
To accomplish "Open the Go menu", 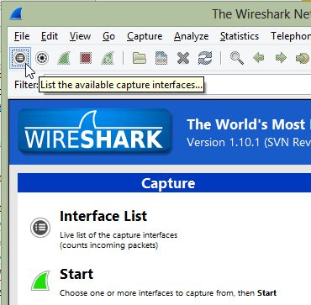I will (108, 36).
